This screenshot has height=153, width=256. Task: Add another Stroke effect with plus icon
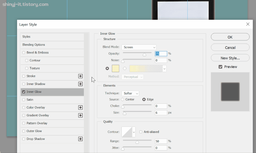click(x=80, y=76)
